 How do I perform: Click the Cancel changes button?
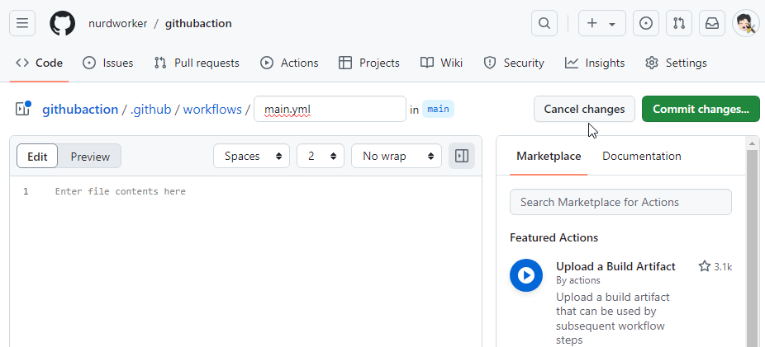(x=584, y=109)
